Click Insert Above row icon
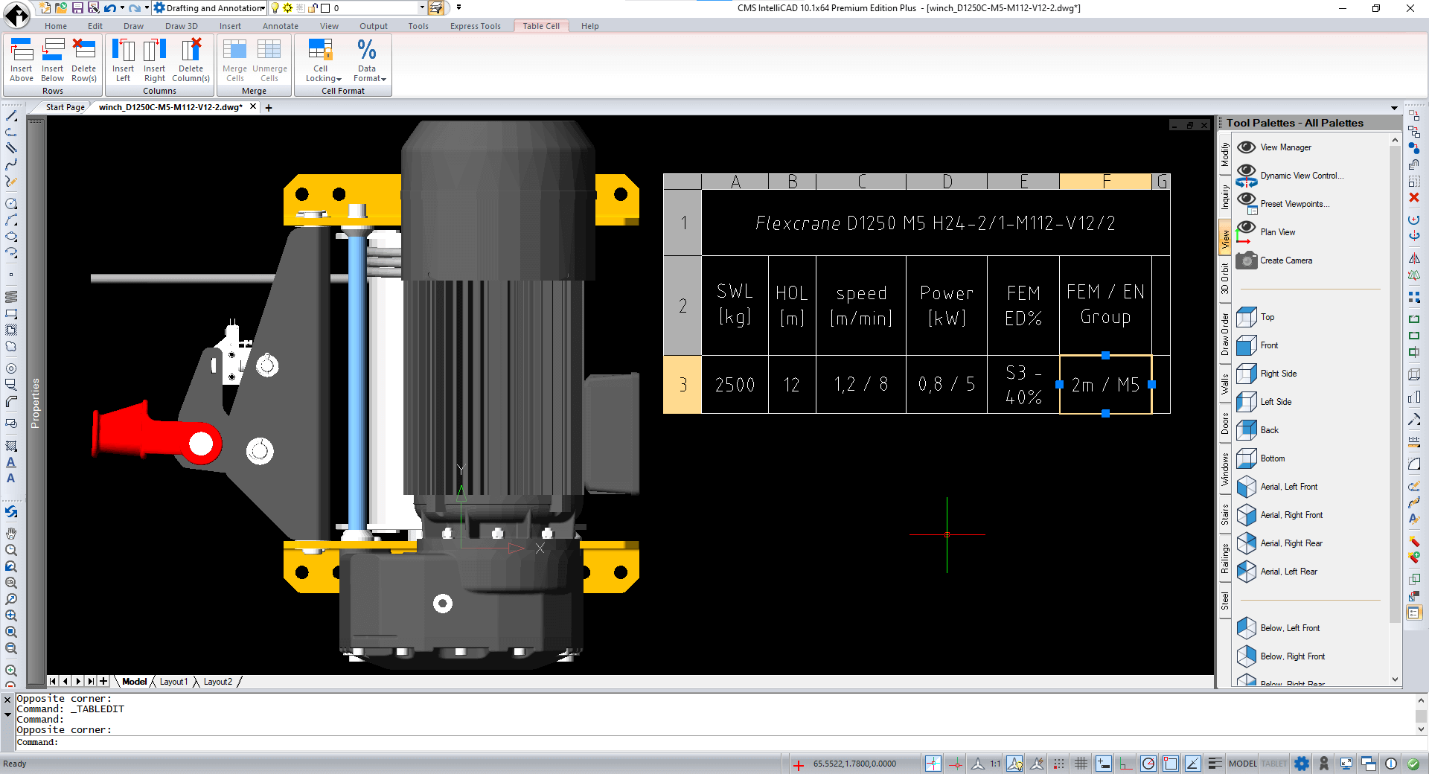Screen dimensions: 1429x774 [x=22, y=60]
